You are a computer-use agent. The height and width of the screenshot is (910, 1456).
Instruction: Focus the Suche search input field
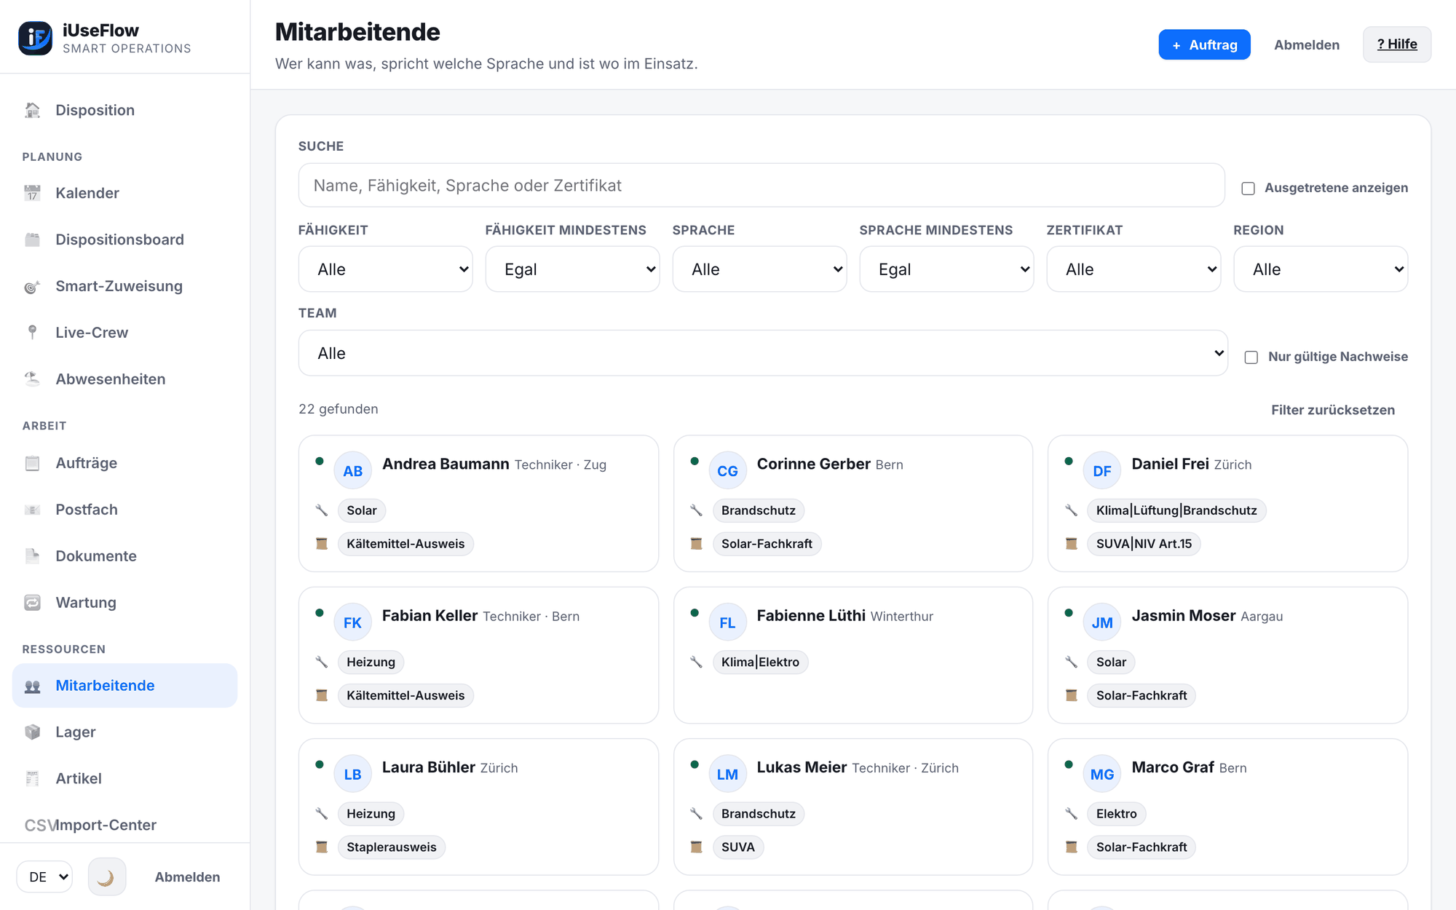761,185
